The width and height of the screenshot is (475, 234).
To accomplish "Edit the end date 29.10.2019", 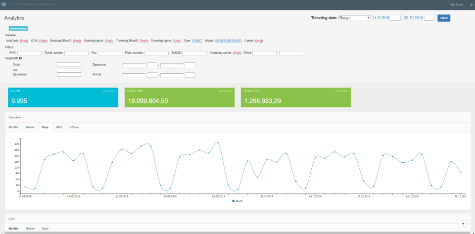I will [414, 18].
